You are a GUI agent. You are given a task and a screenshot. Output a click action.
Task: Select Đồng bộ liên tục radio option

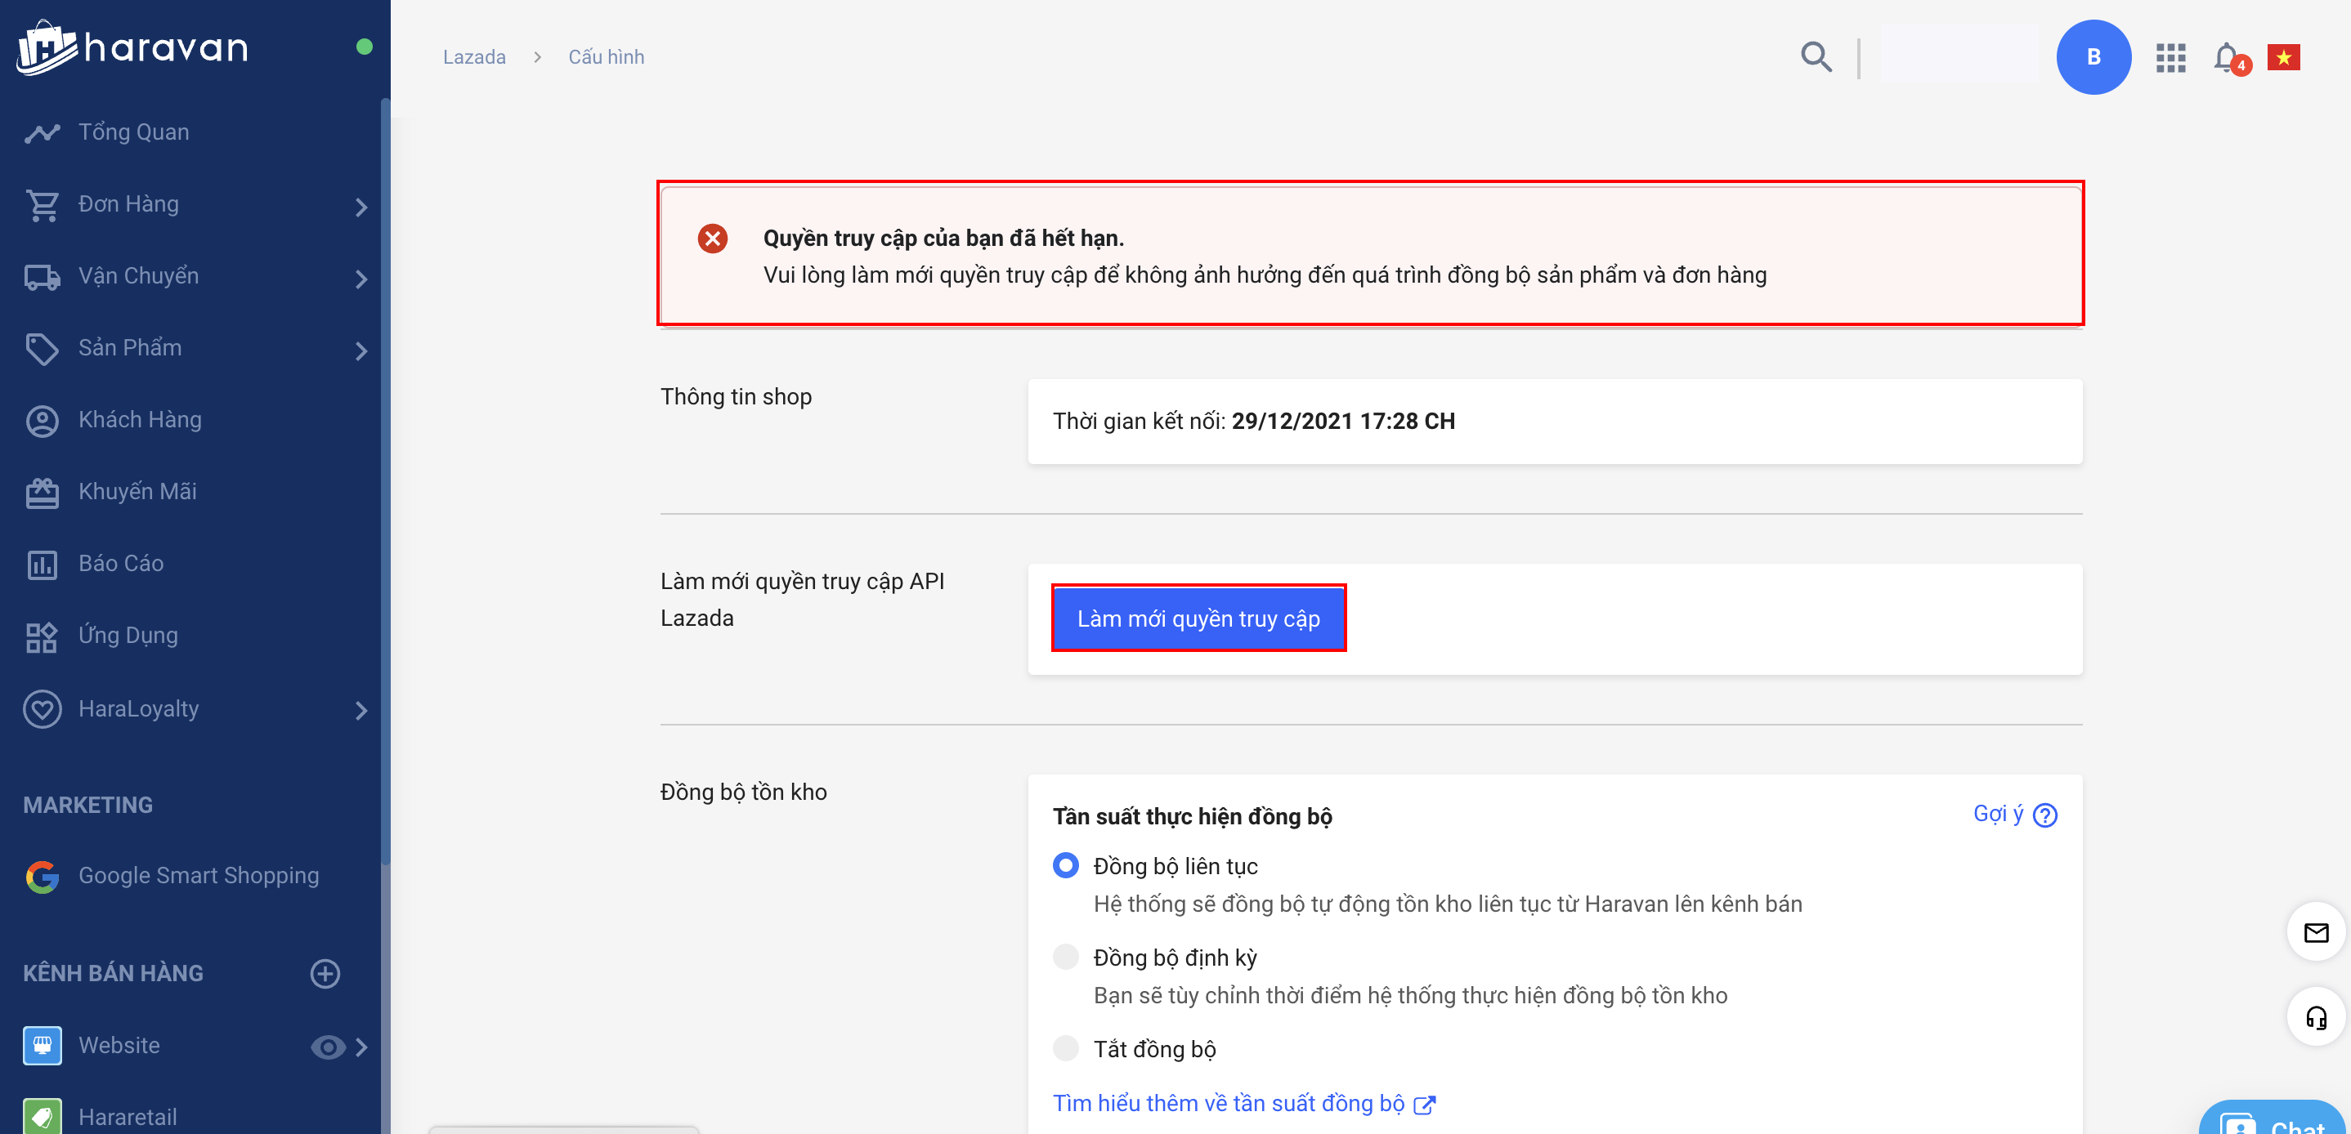(x=1065, y=865)
